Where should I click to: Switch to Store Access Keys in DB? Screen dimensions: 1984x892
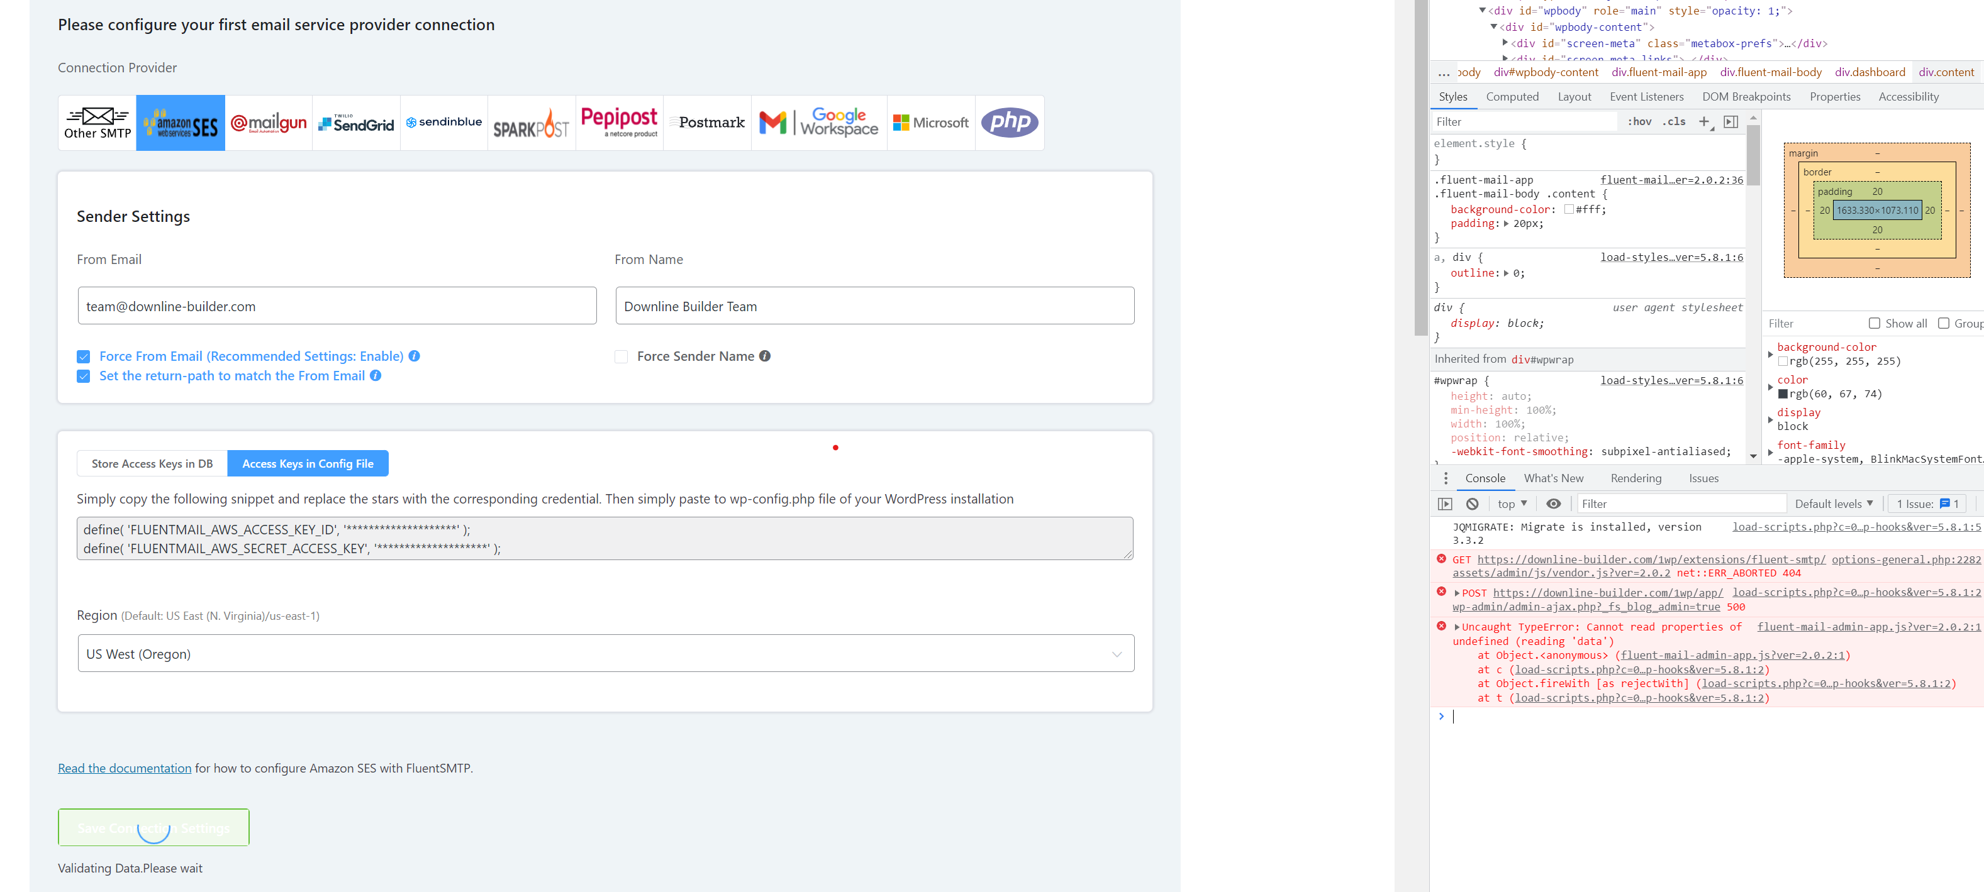(x=151, y=463)
